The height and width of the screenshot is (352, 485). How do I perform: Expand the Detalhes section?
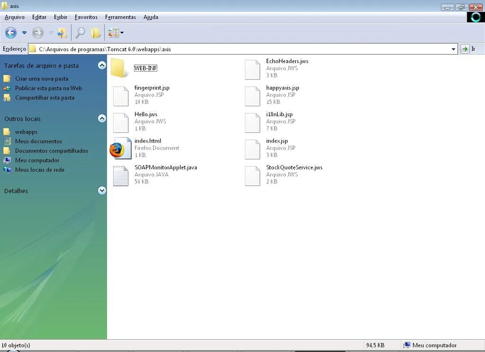[102, 191]
